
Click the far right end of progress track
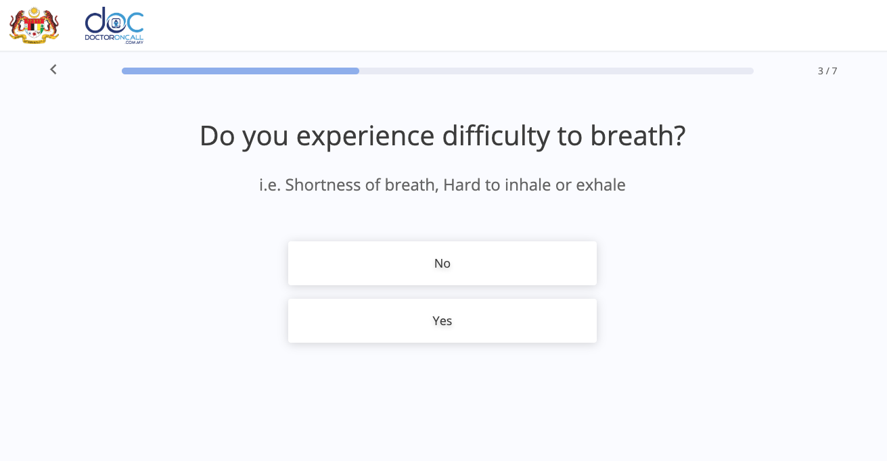(751, 71)
